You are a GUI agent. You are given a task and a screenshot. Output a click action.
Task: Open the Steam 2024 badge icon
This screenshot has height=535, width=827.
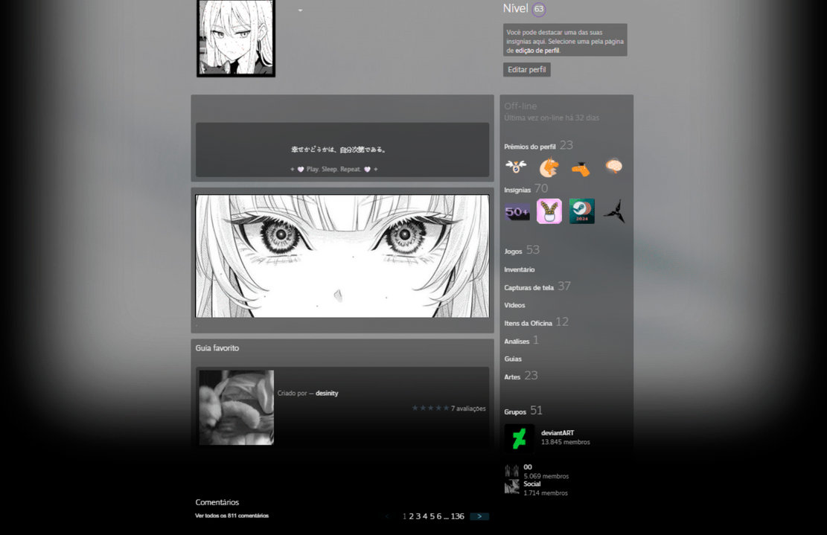tap(582, 211)
